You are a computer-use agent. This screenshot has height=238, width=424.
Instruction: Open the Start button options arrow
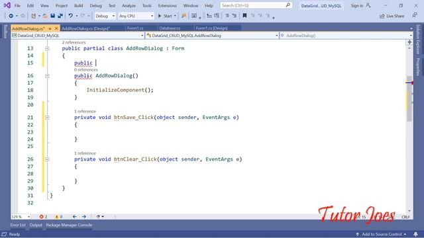click(x=175, y=16)
